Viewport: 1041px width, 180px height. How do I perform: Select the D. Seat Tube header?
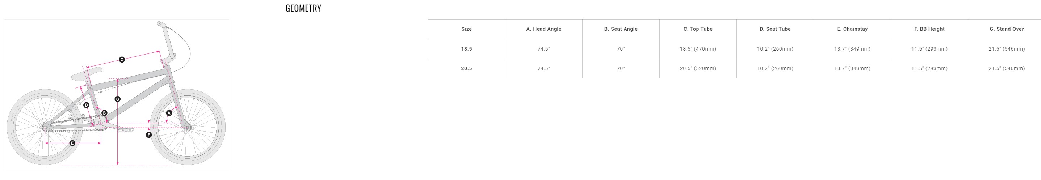coord(775,29)
